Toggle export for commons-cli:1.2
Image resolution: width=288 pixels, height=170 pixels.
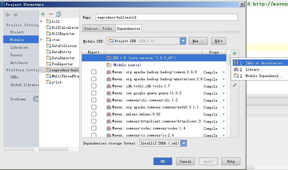click(94, 100)
